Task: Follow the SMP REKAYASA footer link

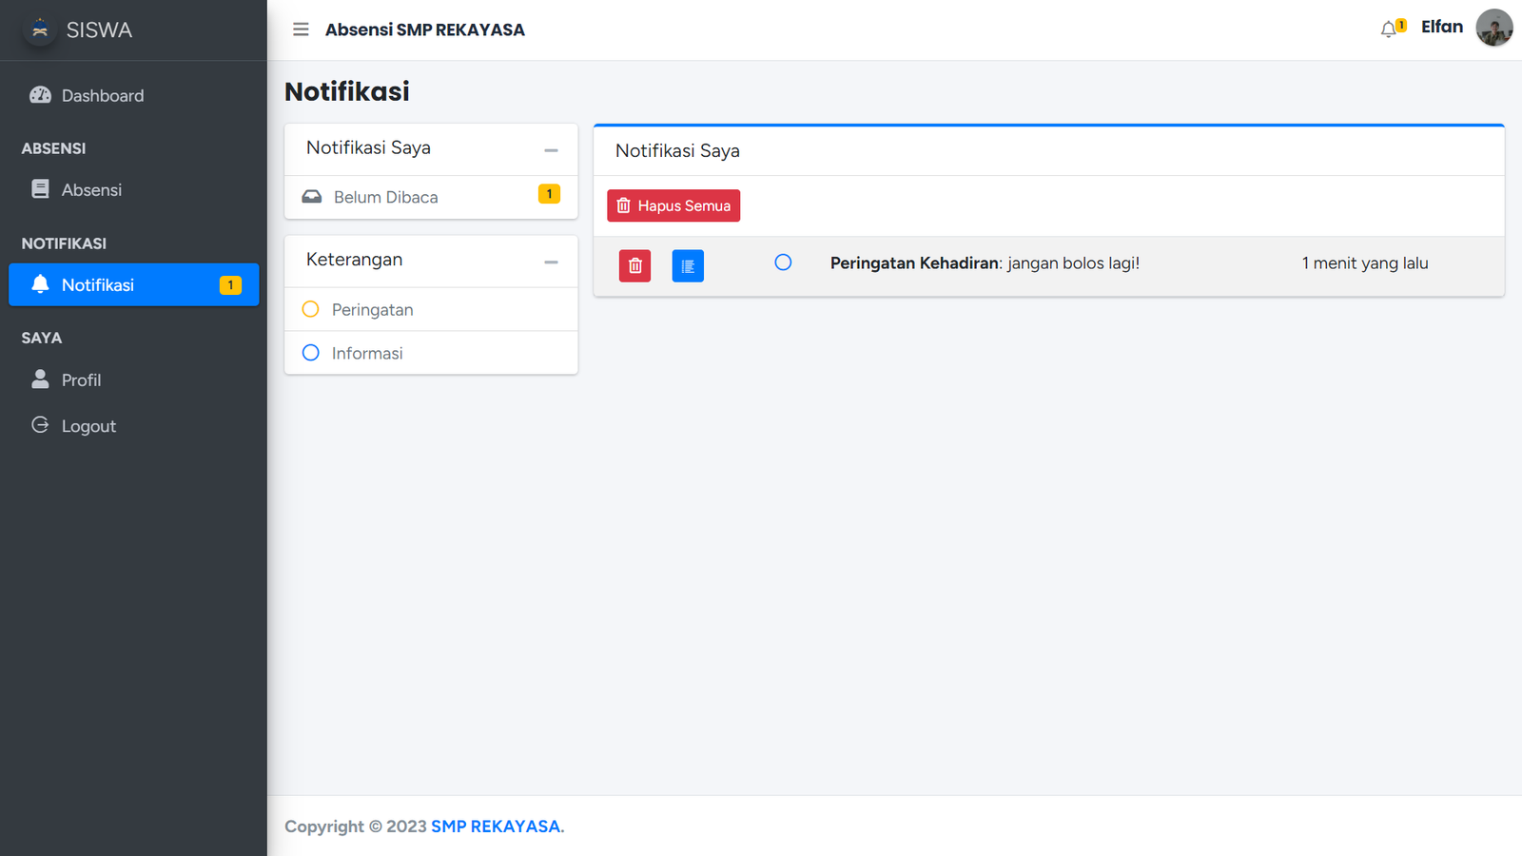Action: tap(496, 827)
